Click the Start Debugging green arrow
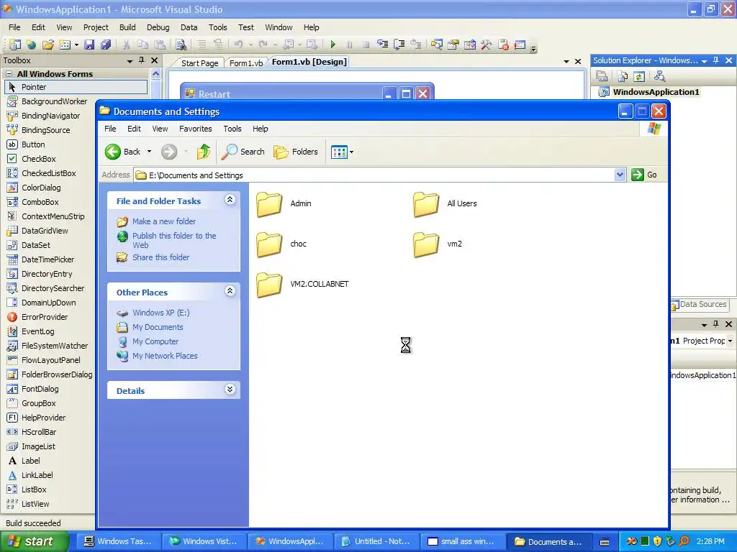The width and height of the screenshot is (737, 552). coord(333,45)
